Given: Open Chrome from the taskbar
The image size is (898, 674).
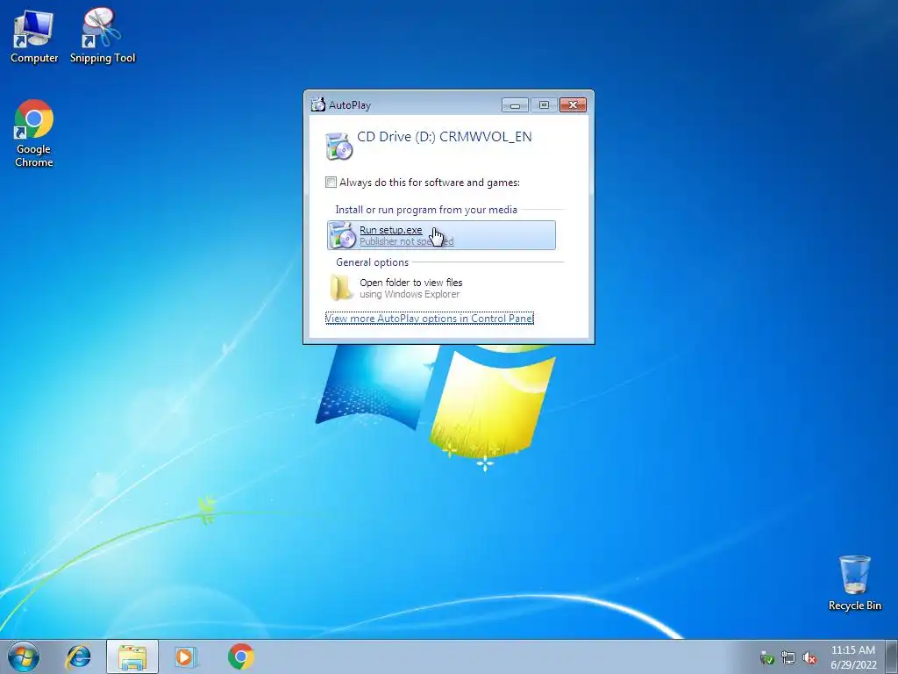Looking at the screenshot, I should [240, 656].
